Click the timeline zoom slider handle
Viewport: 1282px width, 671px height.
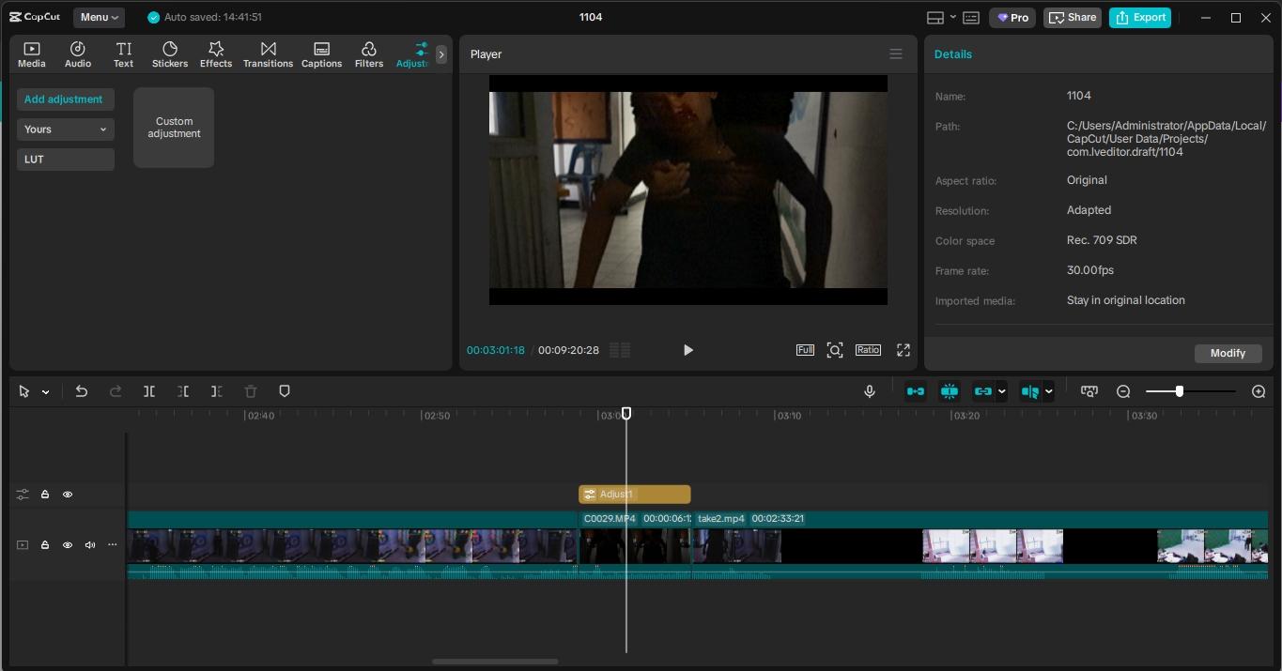(x=1180, y=391)
